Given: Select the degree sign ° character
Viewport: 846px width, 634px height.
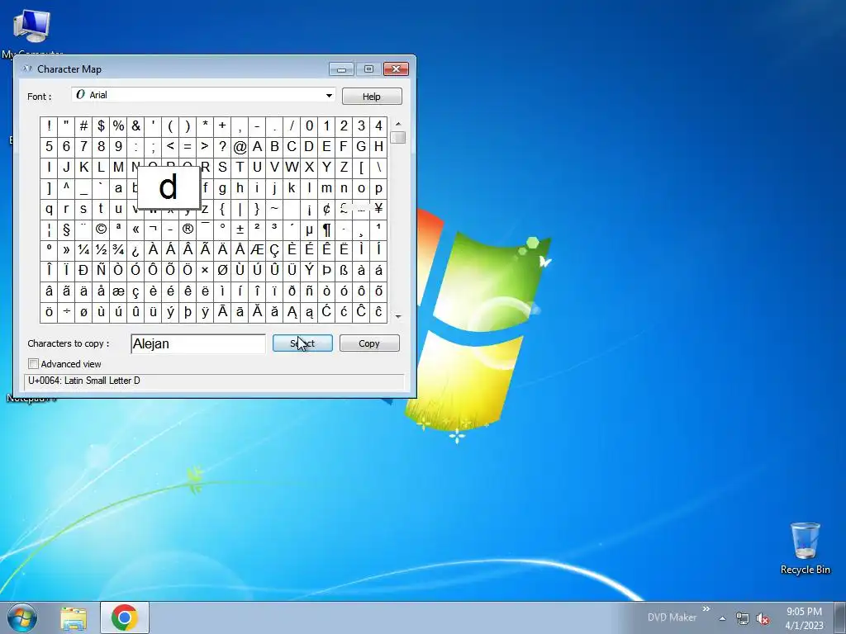Looking at the screenshot, I should click(x=222, y=229).
